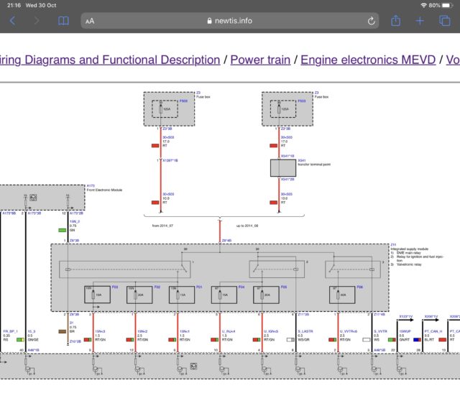460x393 pixels.
Task: Click the F06 fuse box in diagram
Action: coord(342,295)
